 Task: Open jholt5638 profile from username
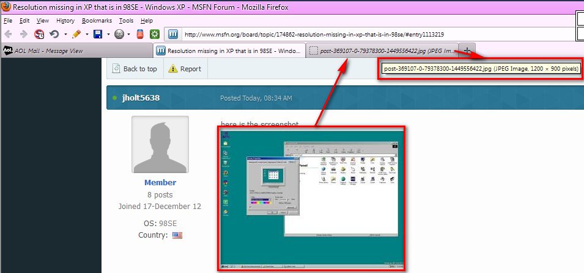141,98
